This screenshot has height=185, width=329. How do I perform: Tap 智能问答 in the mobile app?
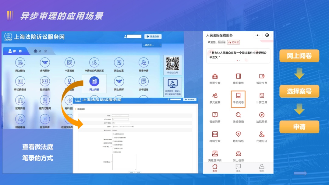215,117
